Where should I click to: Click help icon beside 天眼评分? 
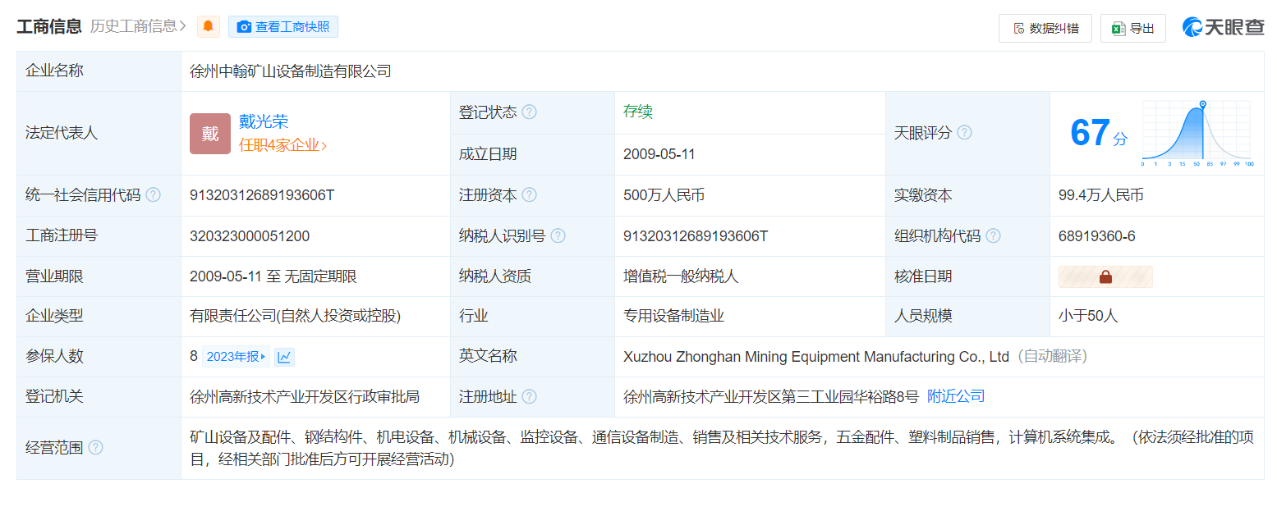(x=964, y=132)
